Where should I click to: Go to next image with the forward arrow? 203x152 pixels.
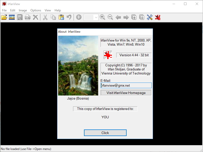coord(126,17)
